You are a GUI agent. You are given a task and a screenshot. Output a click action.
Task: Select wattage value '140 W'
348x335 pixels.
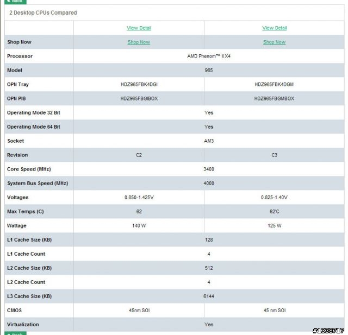tap(139, 226)
